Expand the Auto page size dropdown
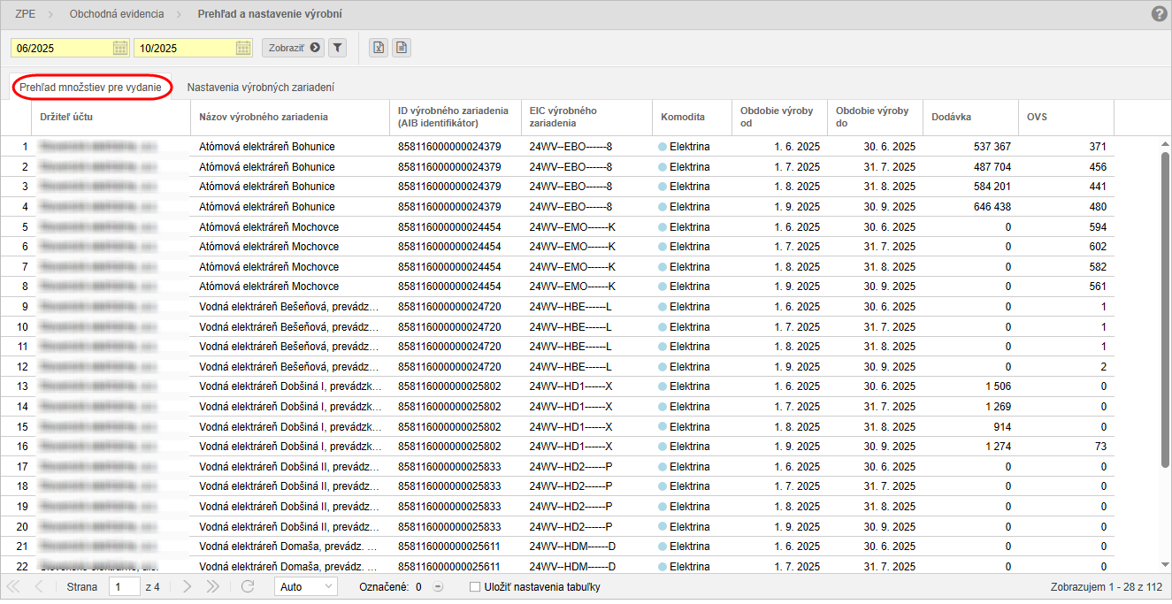 click(305, 586)
